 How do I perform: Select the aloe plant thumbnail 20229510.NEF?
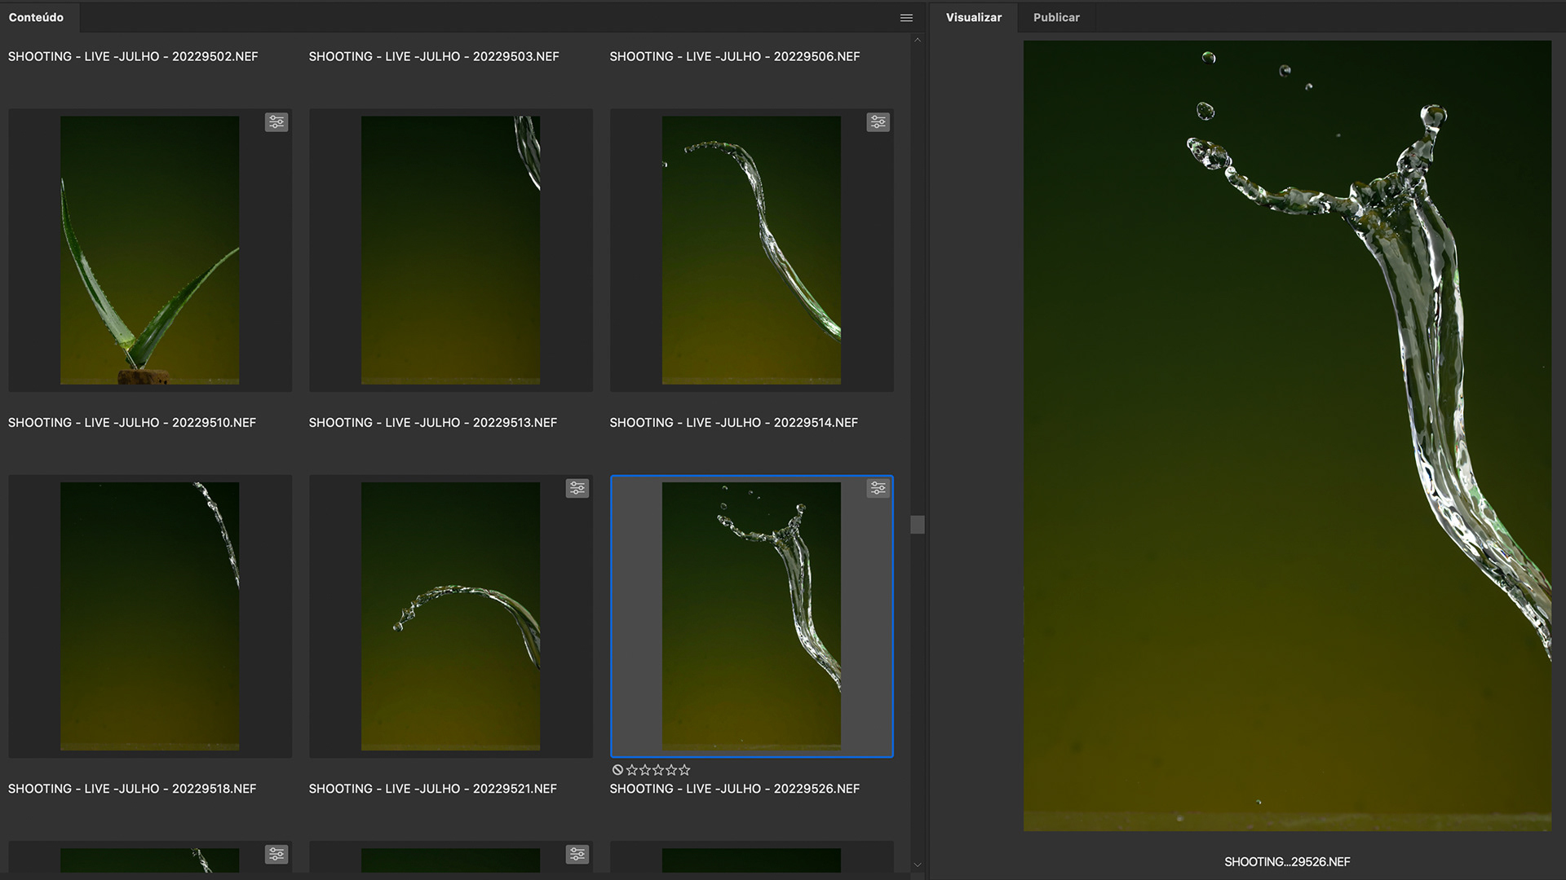(x=150, y=250)
